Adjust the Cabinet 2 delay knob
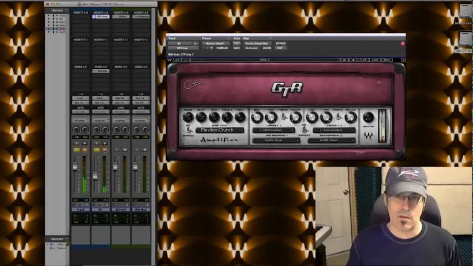This screenshot has width=473, height=266. [x=350, y=117]
